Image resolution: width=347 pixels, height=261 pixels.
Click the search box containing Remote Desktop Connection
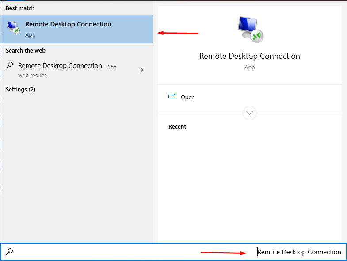click(x=173, y=252)
